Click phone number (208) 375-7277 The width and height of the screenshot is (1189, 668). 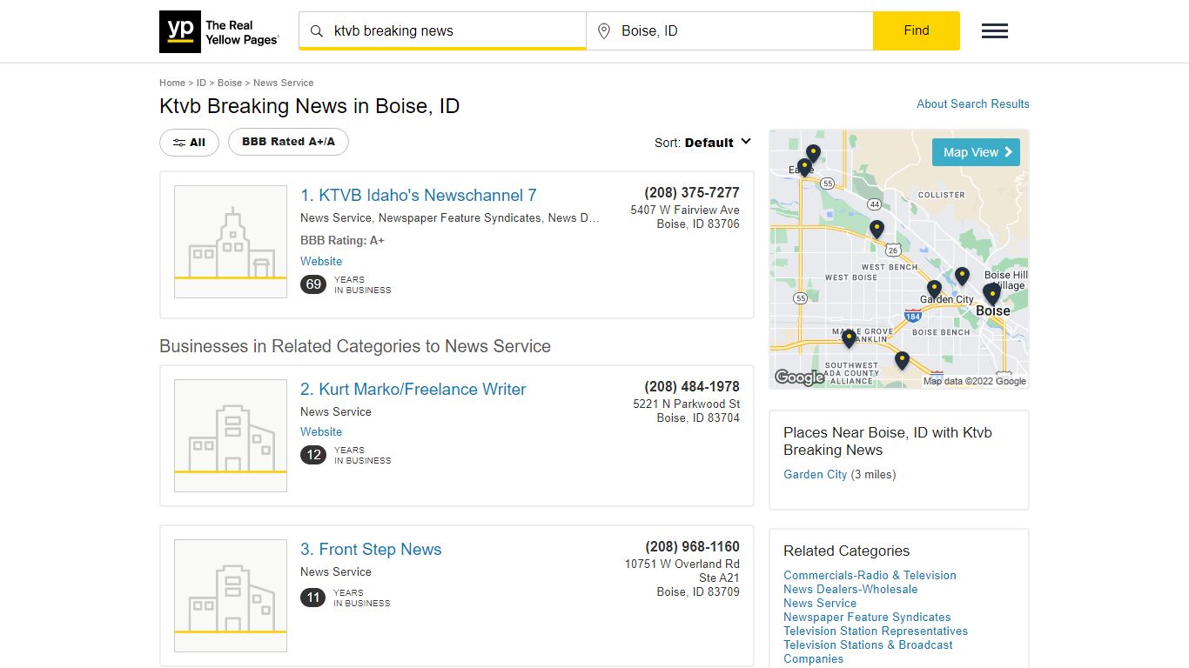[x=692, y=192]
